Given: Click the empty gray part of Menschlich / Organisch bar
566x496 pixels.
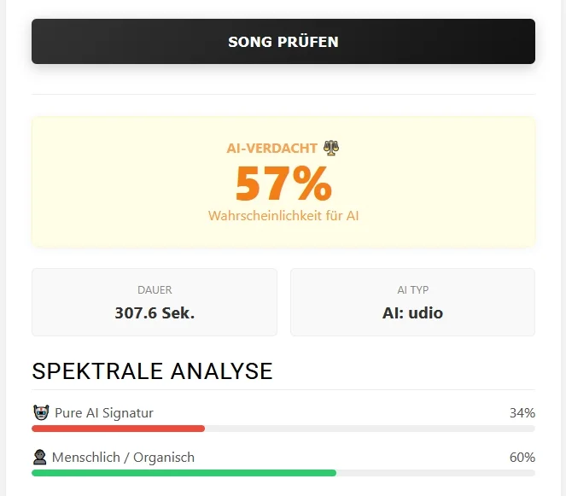Looking at the screenshot, I should [x=435, y=473].
